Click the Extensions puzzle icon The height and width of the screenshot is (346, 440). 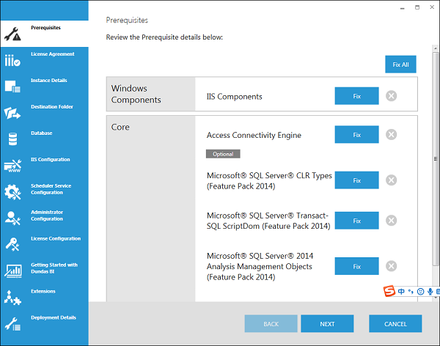point(12,298)
